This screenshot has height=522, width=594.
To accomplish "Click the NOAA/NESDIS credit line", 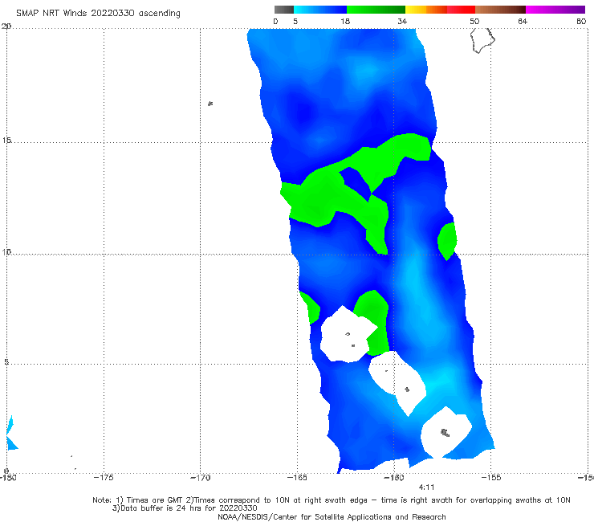I will [332, 517].
